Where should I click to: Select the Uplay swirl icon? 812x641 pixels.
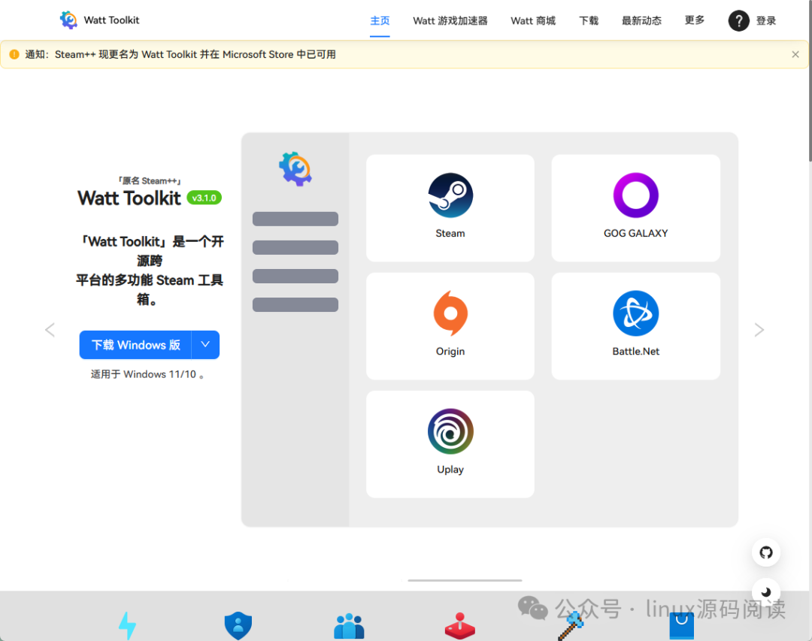coord(450,431)
